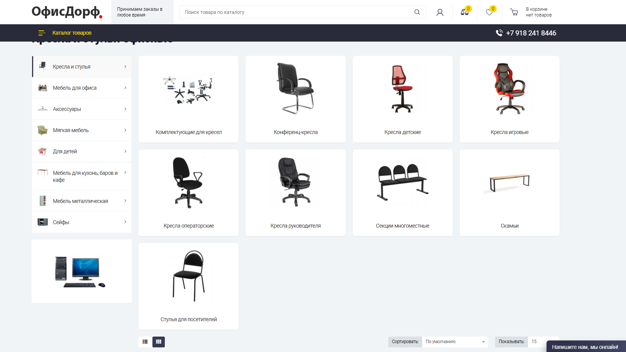Open Стулья для посетителей category link
Viewport: 626px width, 352px height.
tap(189, 319)
